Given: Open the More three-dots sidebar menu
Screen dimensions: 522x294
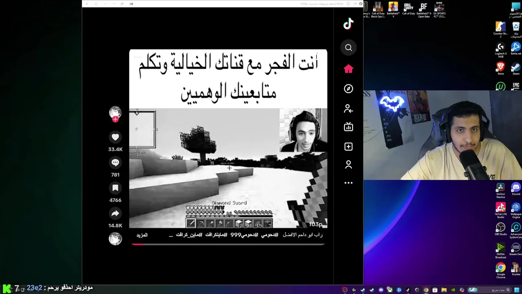Looking at the screenshot, I should point(348,183).
